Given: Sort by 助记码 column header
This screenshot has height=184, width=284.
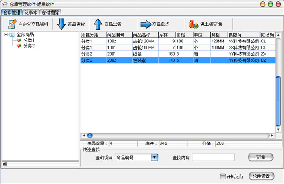Looking at the screenshot, I should (x=268, y=34).
